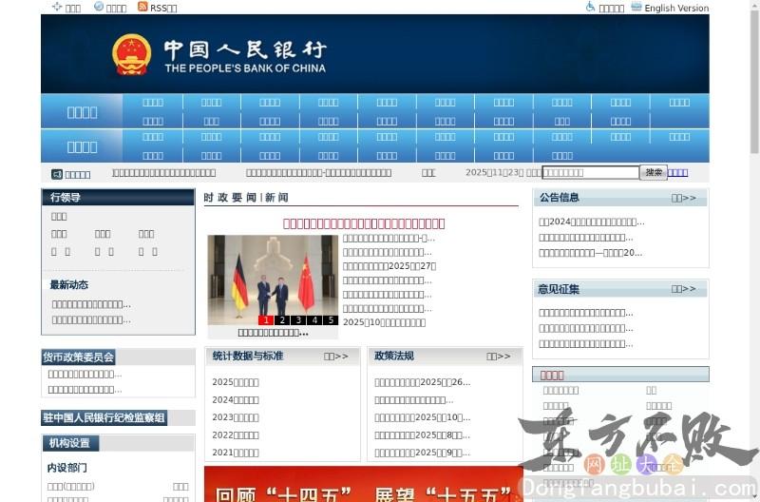Open the 2023 statistics data entry
Image resolution: width=760 pixels, height=502 pixels.
pos(236,417)
